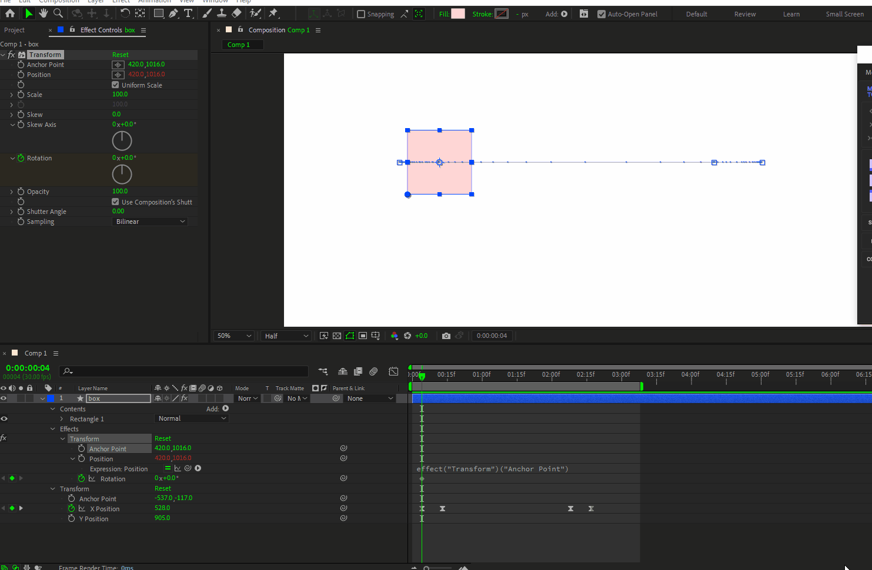Open the Graph Editor
This screenshot has height=570, width=872.
393,371
